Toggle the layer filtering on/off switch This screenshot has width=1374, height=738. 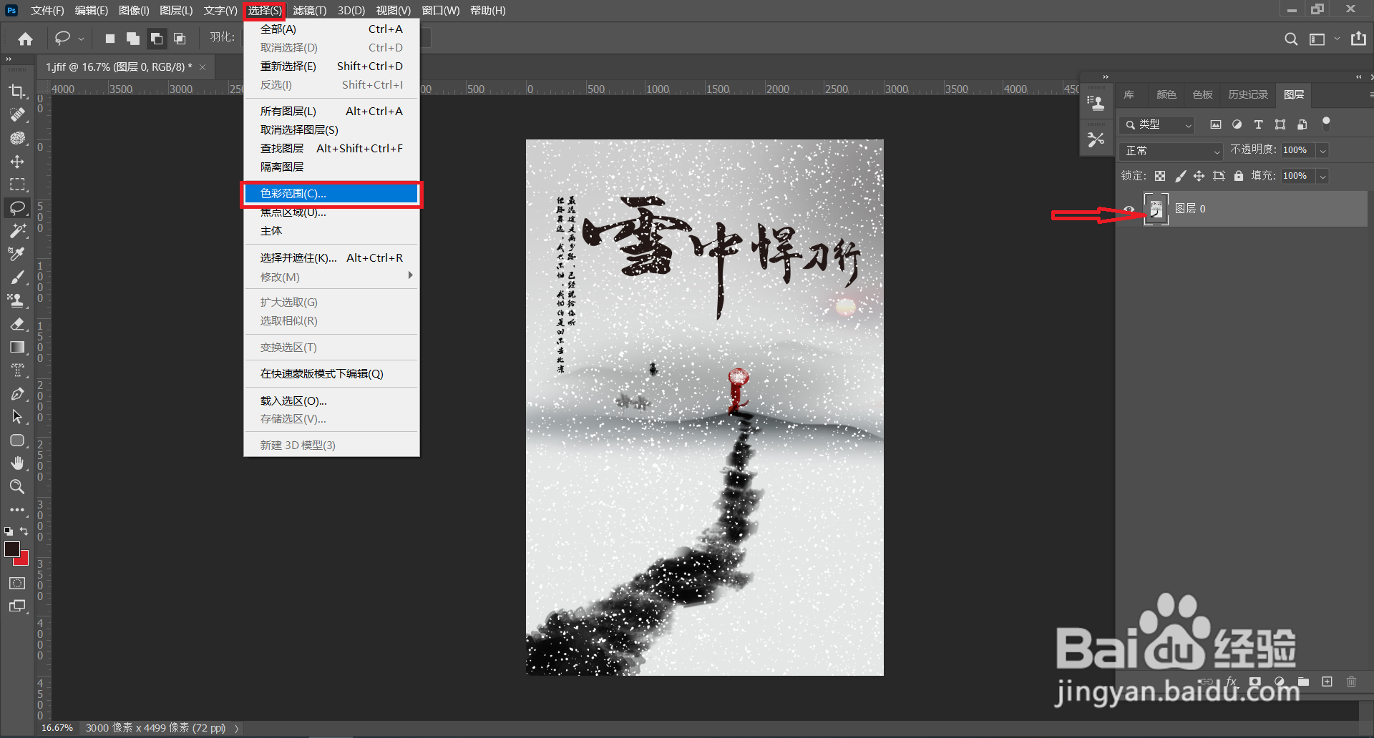(1326, 123)
